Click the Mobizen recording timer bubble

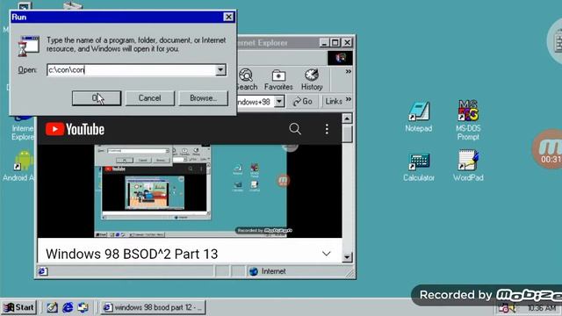point(548,148)
